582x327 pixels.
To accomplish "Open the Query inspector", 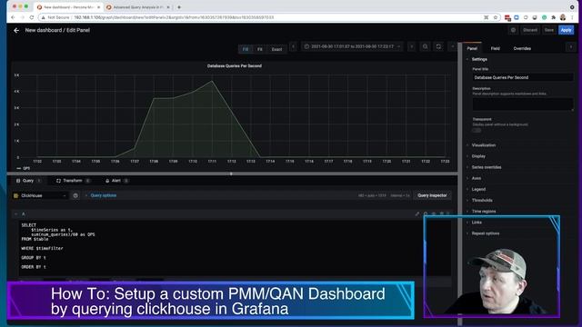I will pyautogui.click(x=432, y=195).
